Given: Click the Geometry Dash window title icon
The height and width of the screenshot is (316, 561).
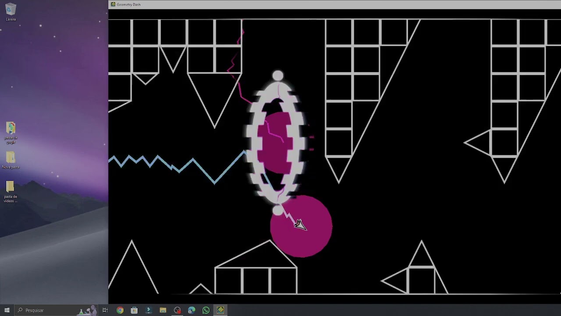Looking at the screenshot, I should 113,4.
